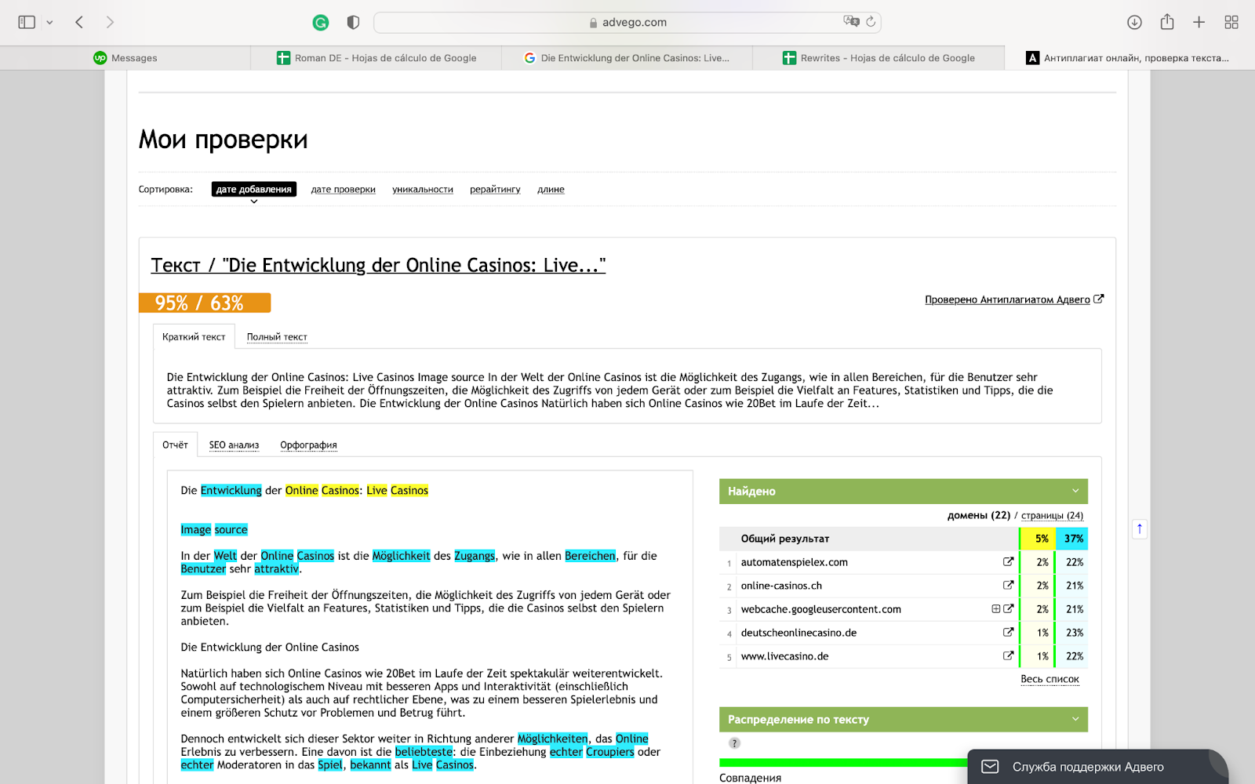Open external link icon for online-casinos.ch
The image size is (1255, 784).
1008,586
